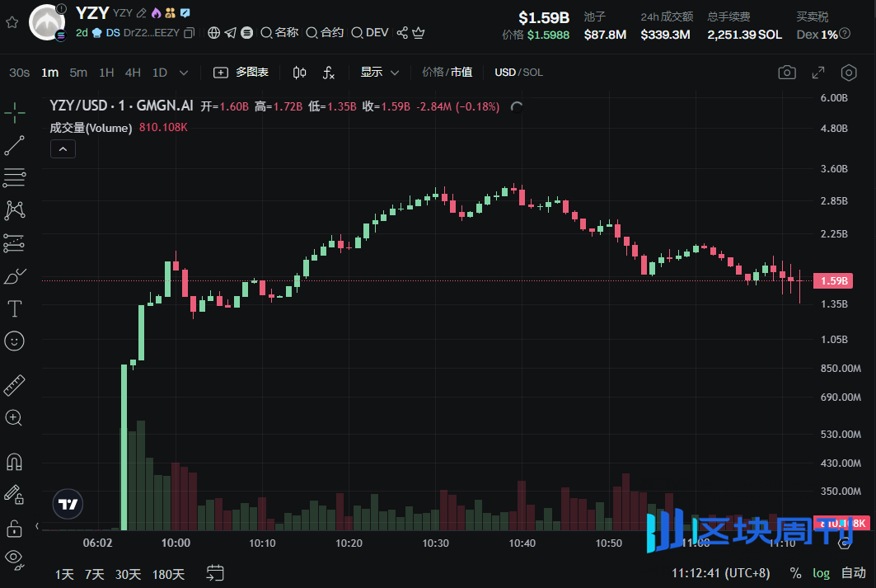Open the Fibonacci retracement tool

pyautogui.click(x=15, y=178)
